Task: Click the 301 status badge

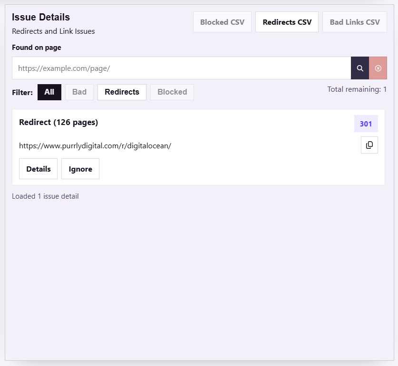Action: [x=366, y=124]
